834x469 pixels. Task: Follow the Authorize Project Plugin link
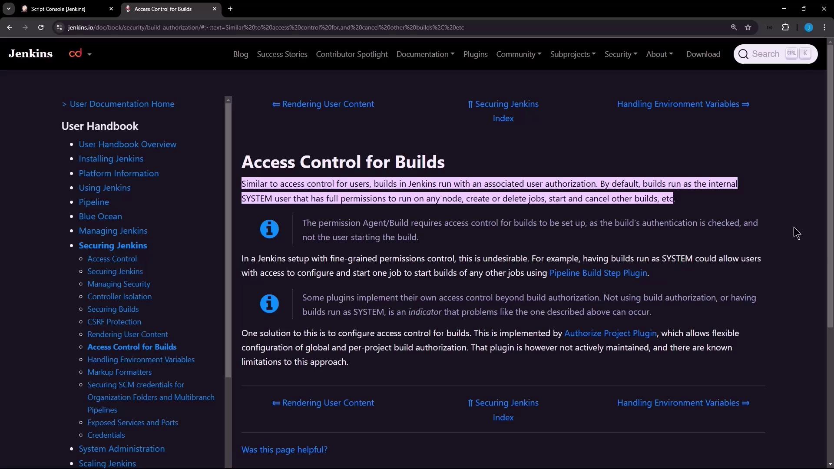610,333
